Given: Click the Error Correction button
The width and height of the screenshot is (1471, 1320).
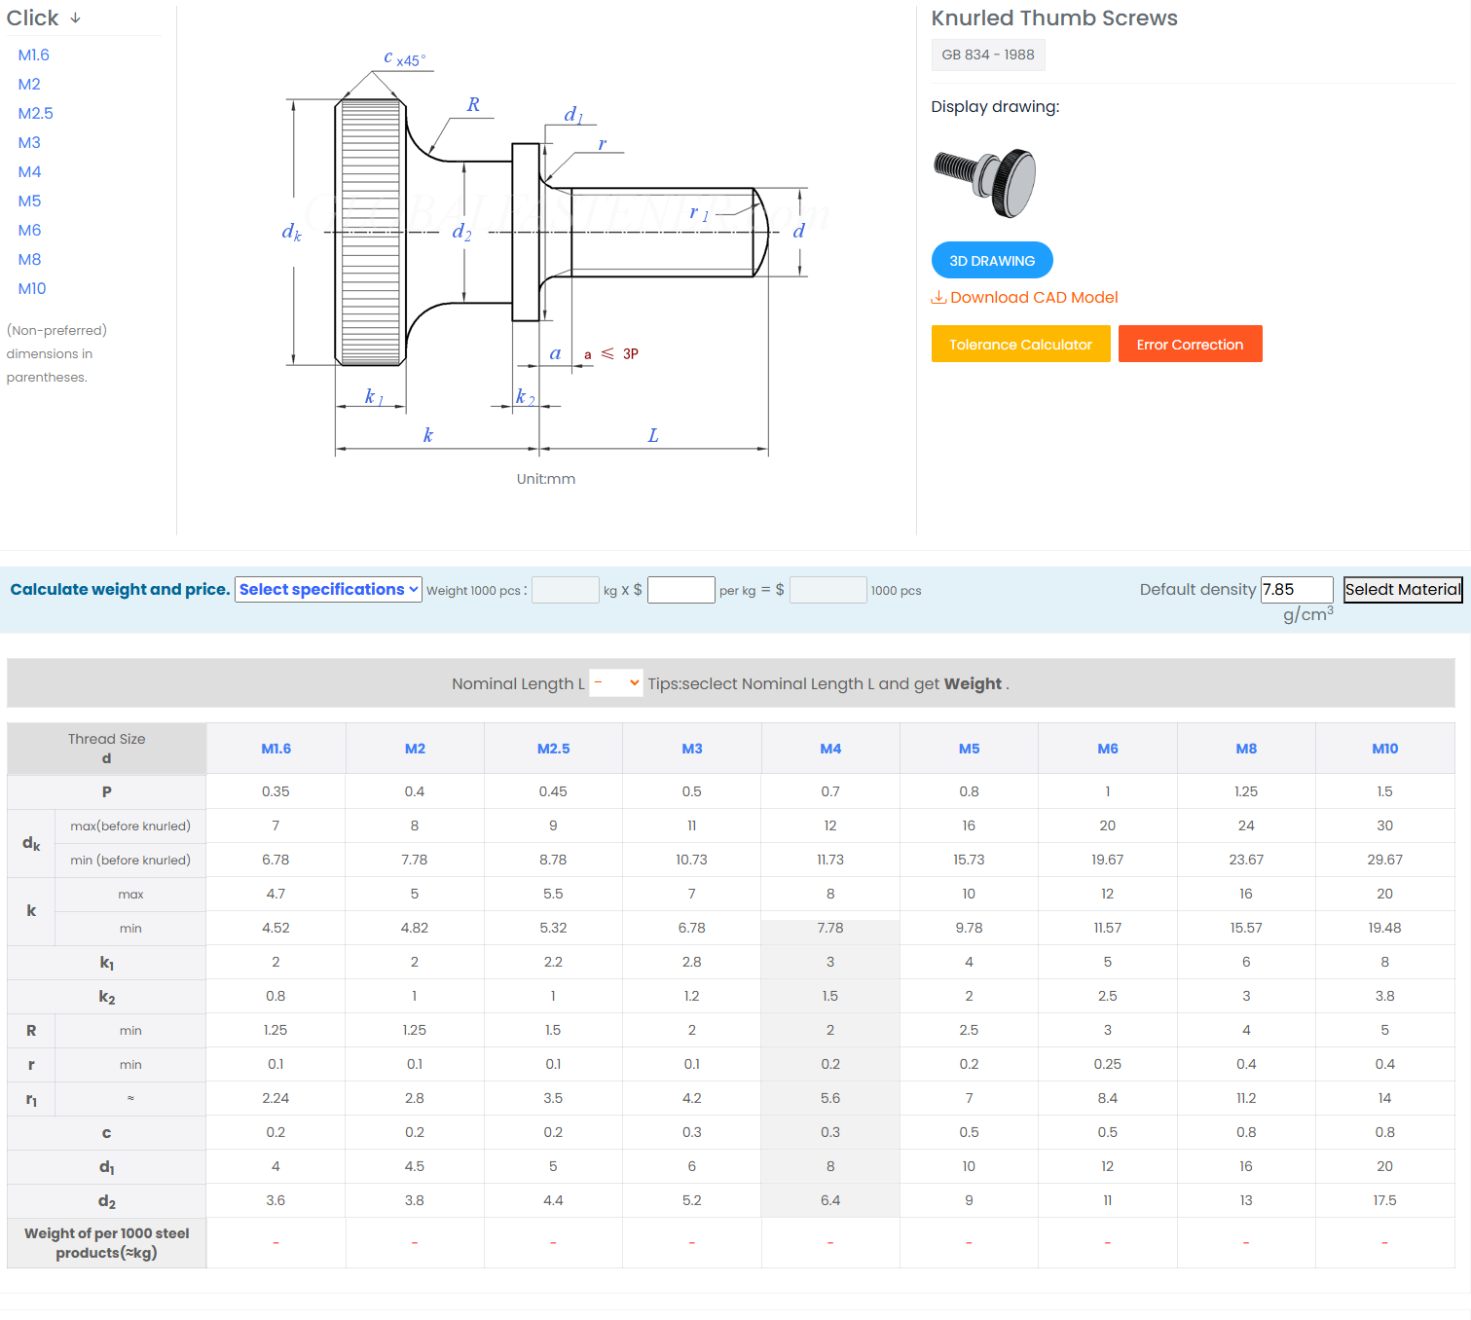Looking at the screenshot, I should pos(1190,344).
